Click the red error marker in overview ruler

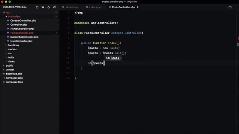[x=238, y=38]
